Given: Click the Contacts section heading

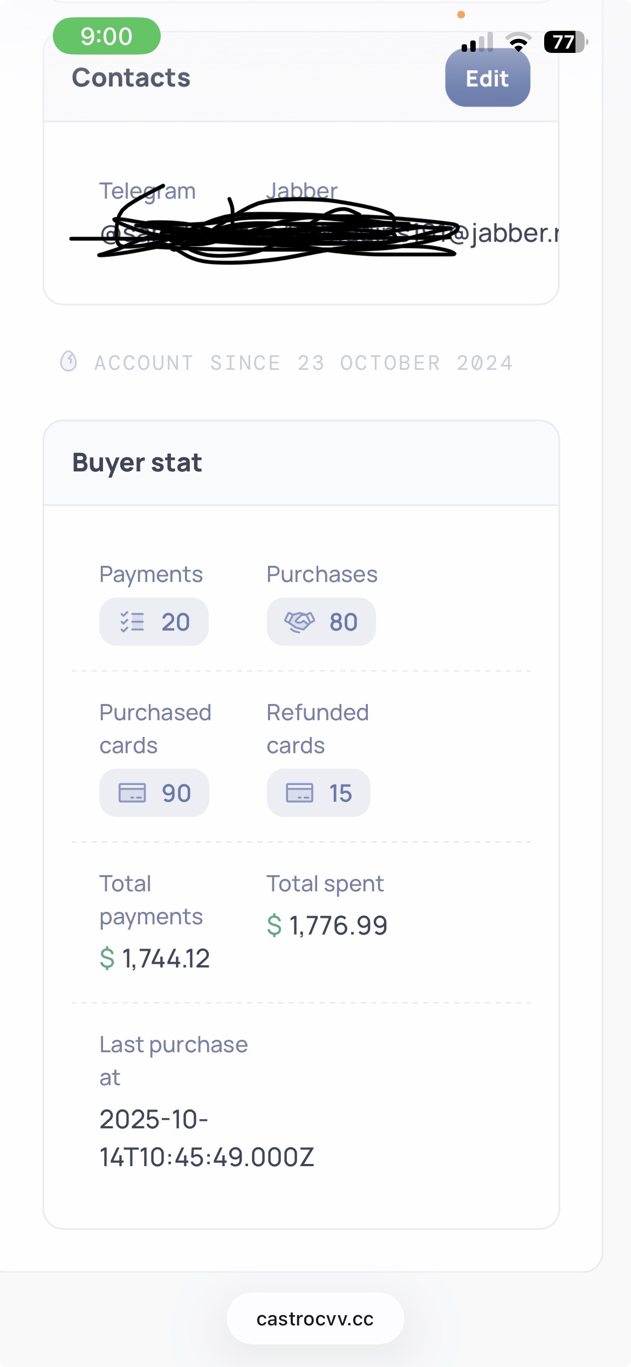Looking at the screenshot, I should (x=131, y=78).
